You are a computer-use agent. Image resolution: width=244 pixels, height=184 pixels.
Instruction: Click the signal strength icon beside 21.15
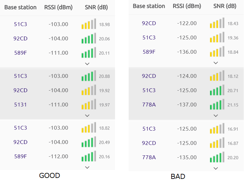coord(217,105)
